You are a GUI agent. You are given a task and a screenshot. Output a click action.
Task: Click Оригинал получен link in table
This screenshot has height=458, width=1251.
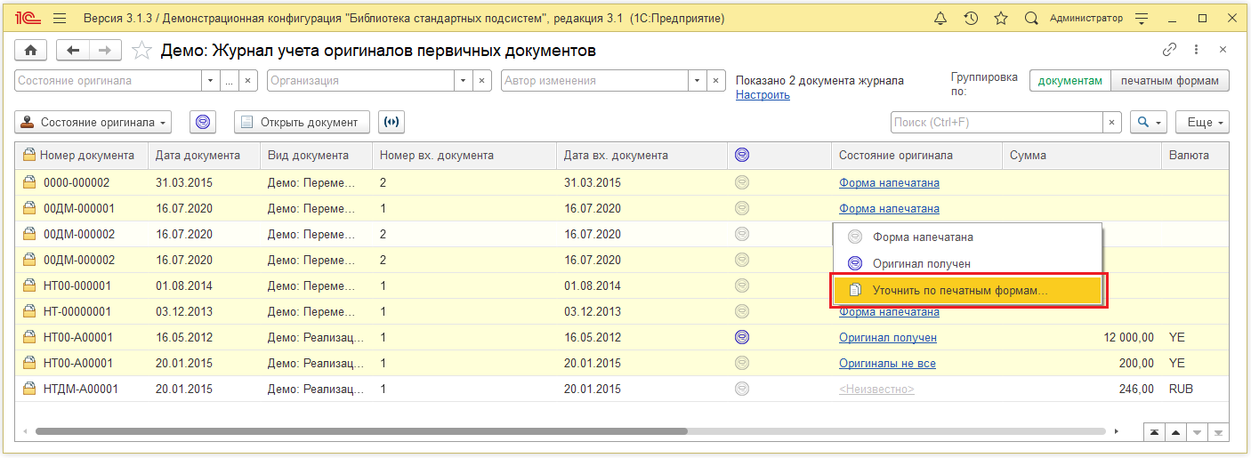[x=888, y=337]
